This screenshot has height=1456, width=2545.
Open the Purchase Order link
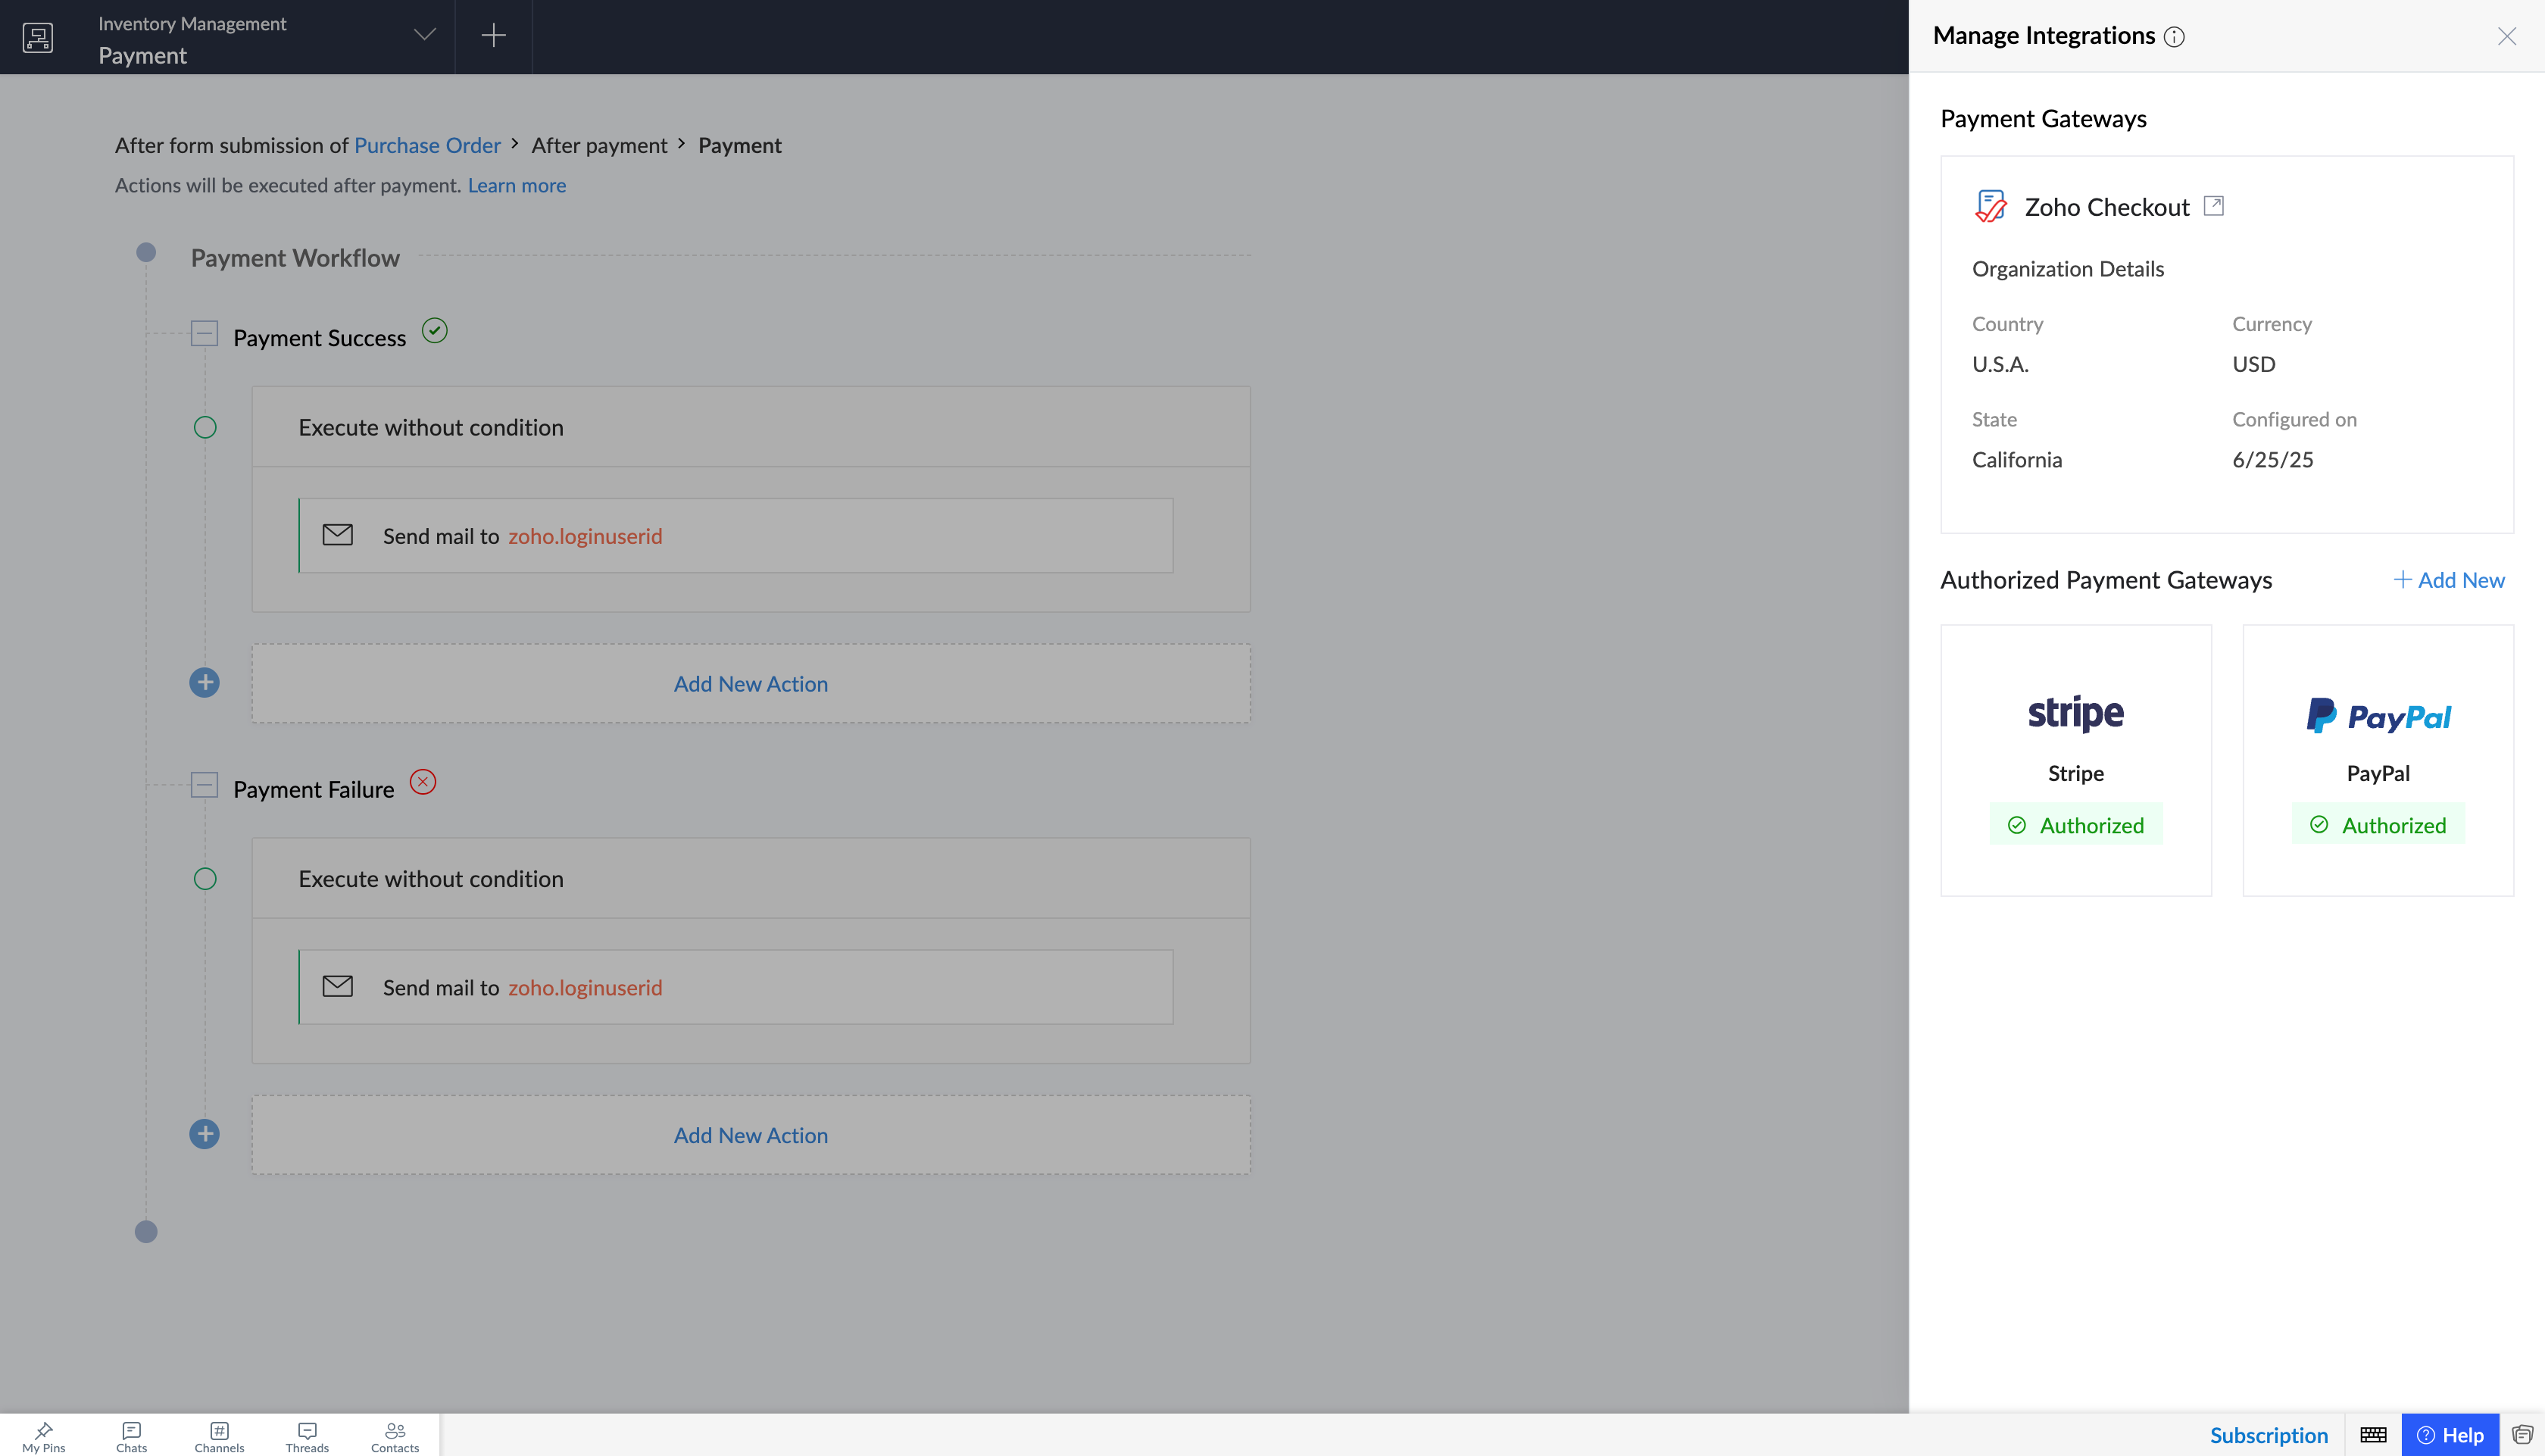pos(427,146)
